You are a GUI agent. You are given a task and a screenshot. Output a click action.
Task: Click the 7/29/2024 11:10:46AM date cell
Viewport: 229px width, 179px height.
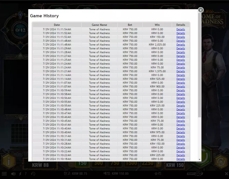(57, 117)
